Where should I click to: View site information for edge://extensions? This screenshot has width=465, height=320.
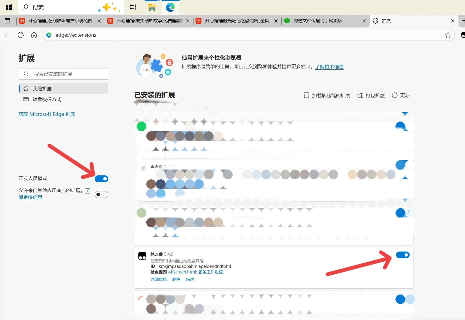coord(49,35)
